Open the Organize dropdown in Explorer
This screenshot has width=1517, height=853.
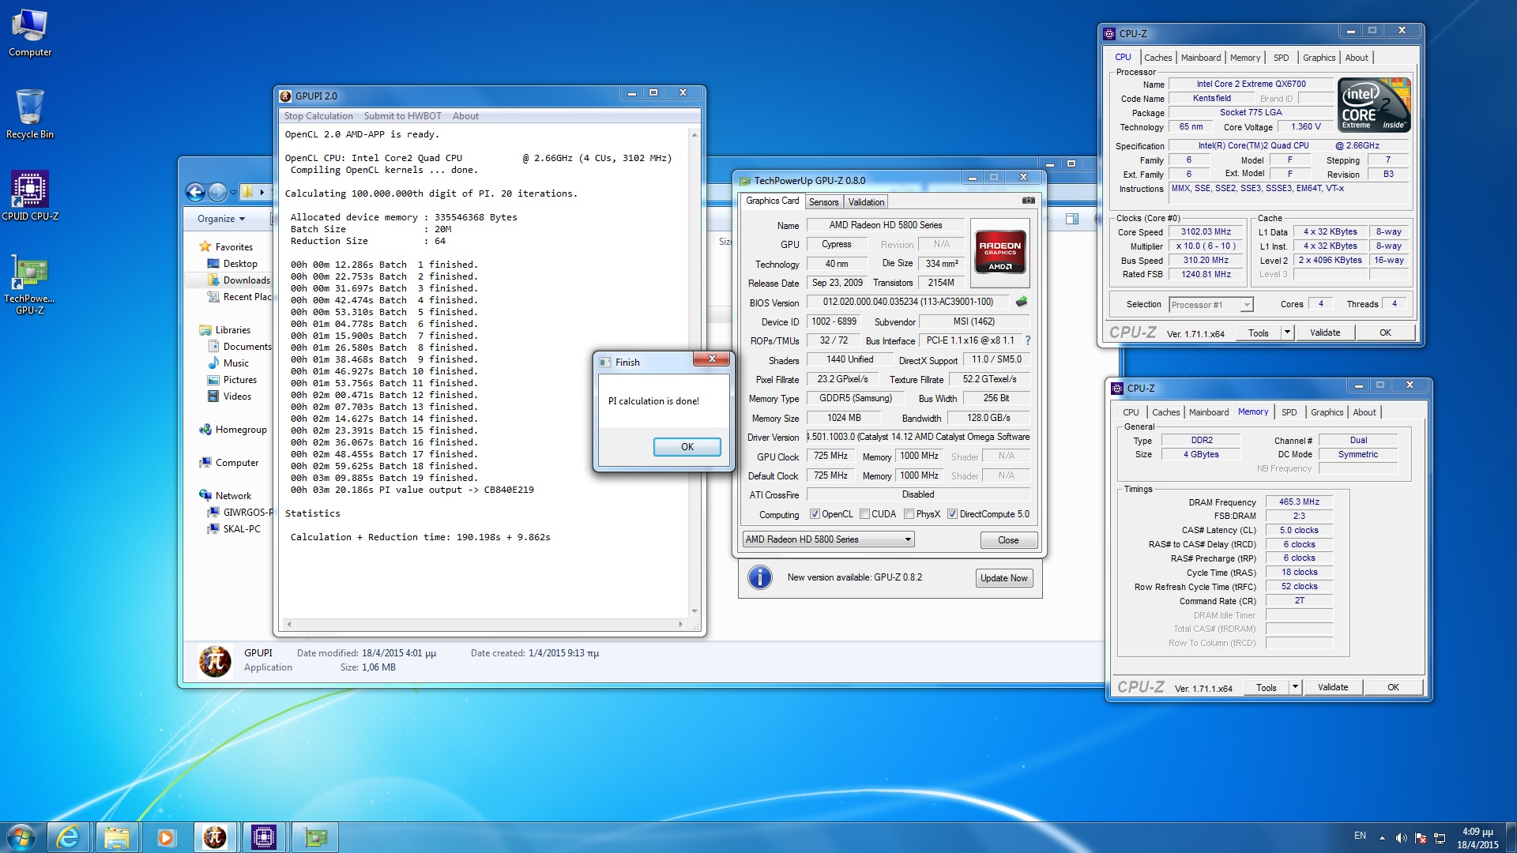(x=221, y=219)
